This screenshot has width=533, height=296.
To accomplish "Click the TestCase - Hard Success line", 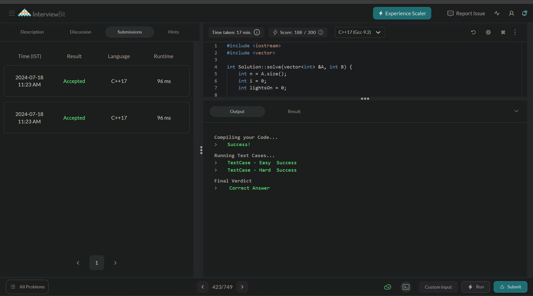I will pyautogui.click(x=262, y=170).
